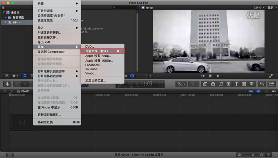Zoom in the timeline with plus magnifier
The image size is (278, 158).
coord(261,155)
